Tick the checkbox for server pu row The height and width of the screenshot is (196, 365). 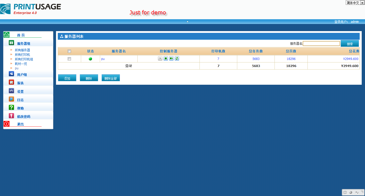pyautogui.click(x=69, y=59)
